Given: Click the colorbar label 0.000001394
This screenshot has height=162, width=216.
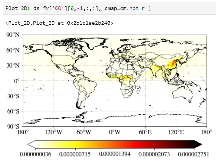Looking at the screenshot, I should pos(114,154).
